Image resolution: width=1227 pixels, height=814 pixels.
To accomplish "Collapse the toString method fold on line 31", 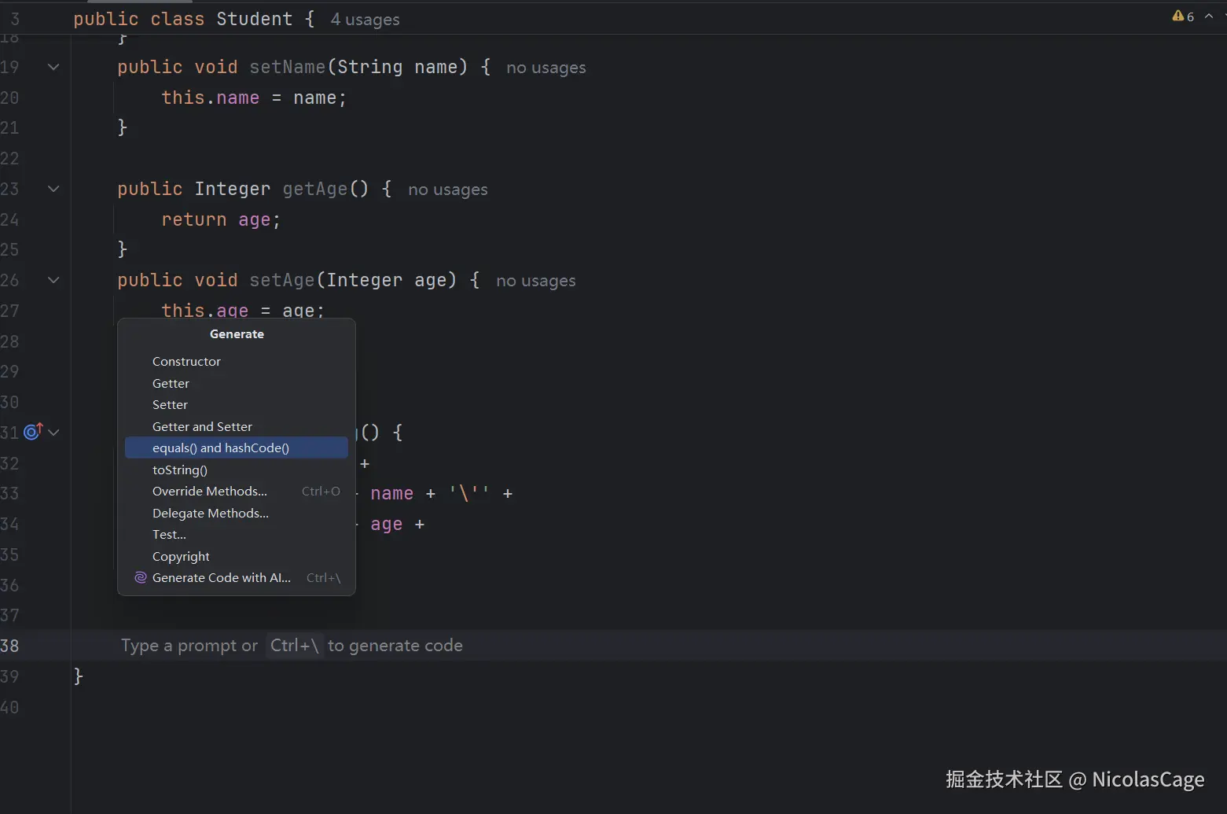I will (53, 432).
